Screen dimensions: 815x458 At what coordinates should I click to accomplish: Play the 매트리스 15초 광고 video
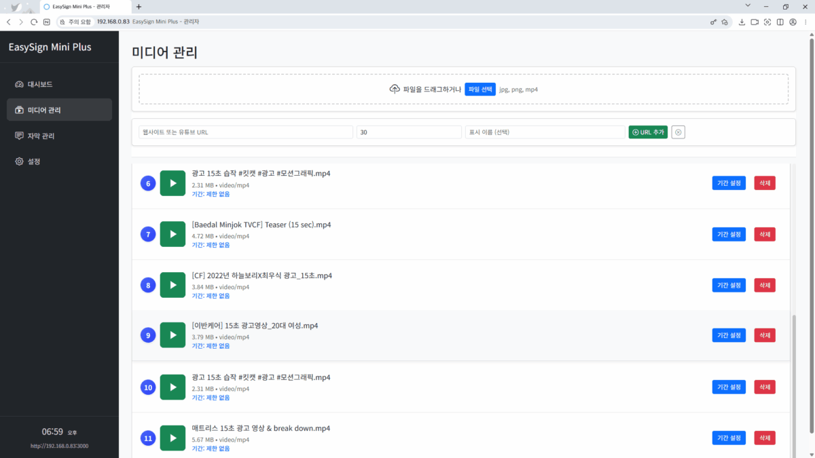[x=173, y=438]
